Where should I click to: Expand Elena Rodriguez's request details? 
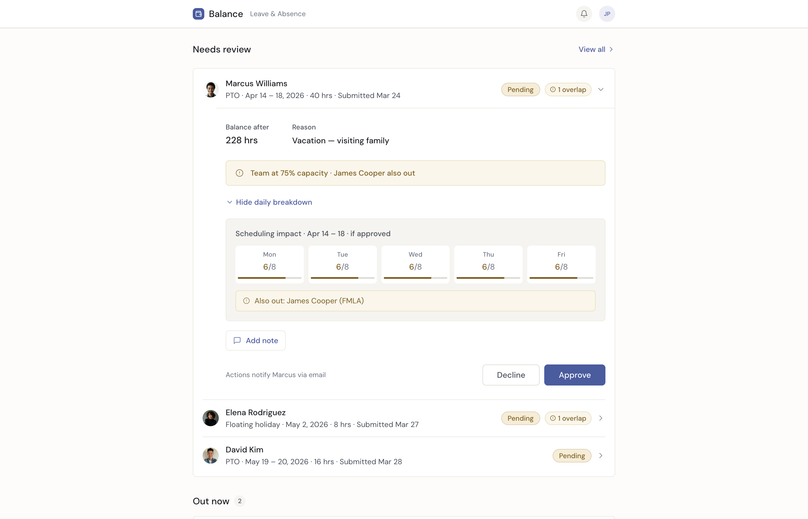pos(600,418)
